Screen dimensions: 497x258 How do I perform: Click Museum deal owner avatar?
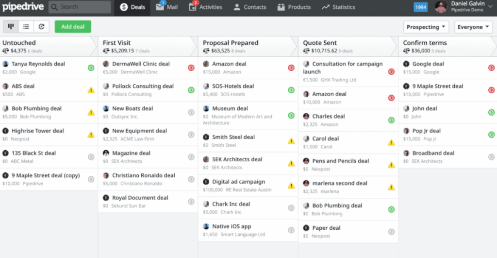[x=206, y=108]
